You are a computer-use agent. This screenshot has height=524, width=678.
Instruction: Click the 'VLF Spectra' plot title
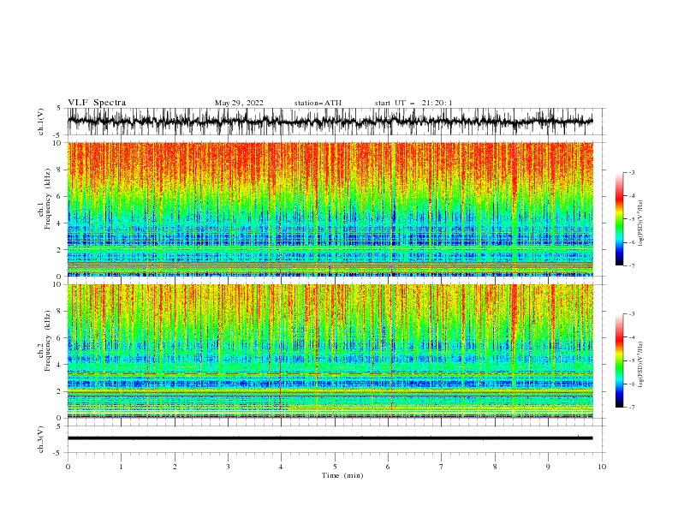tap(97, 103)
